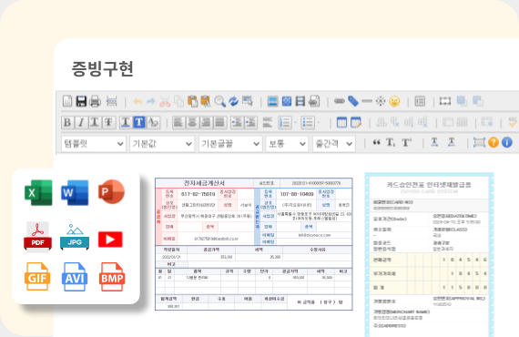Viewport: 519px width, 337px height.
Task: Expand the 줄간격 line spacing dropdown
Action: tap(334, 144)
